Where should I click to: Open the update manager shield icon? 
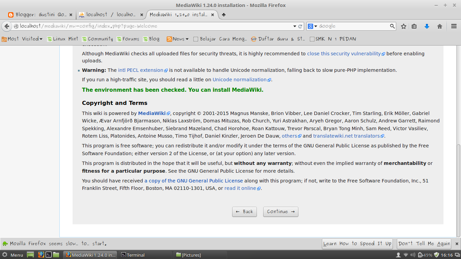(x=436, y=255)
